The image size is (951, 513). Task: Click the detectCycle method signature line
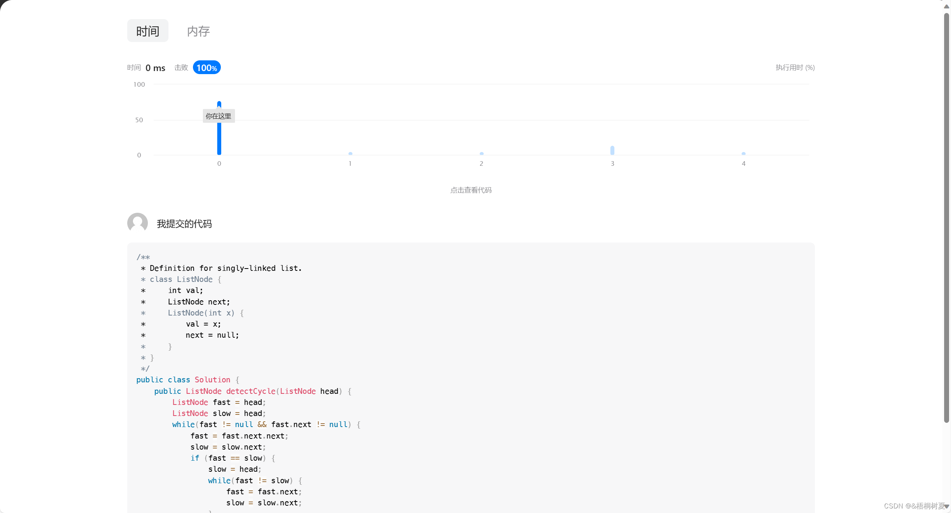click(253, 391)
